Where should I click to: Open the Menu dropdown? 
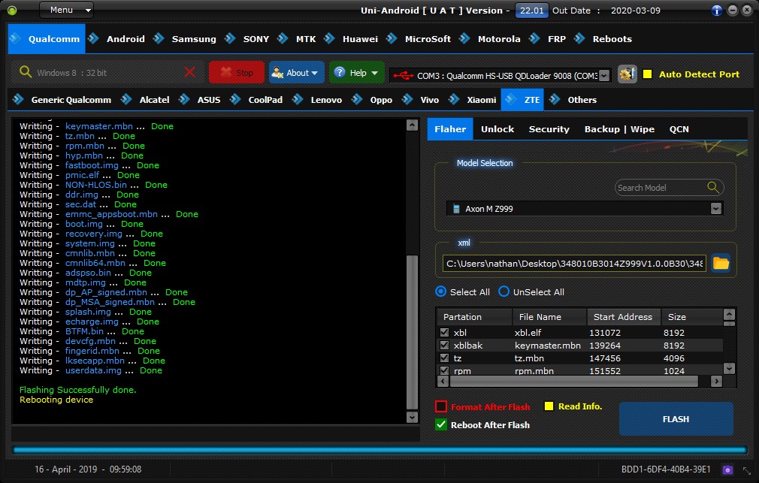tap(66, 11)
